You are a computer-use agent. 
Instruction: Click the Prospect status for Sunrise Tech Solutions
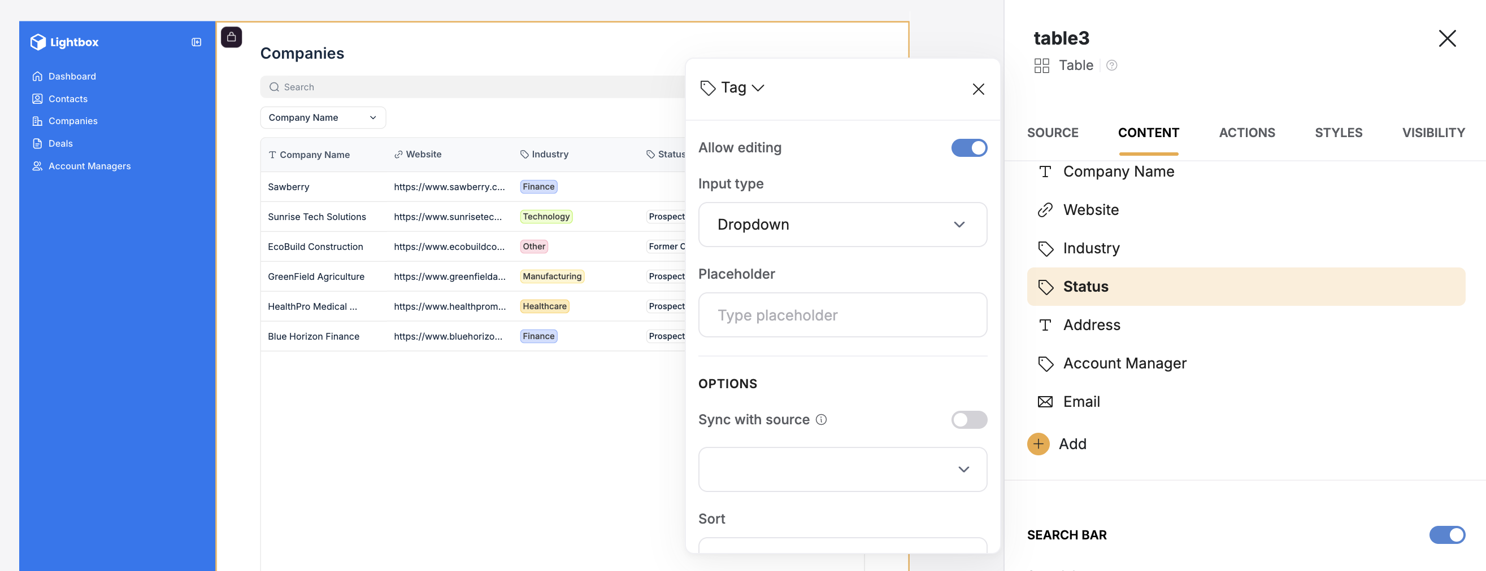666,217
